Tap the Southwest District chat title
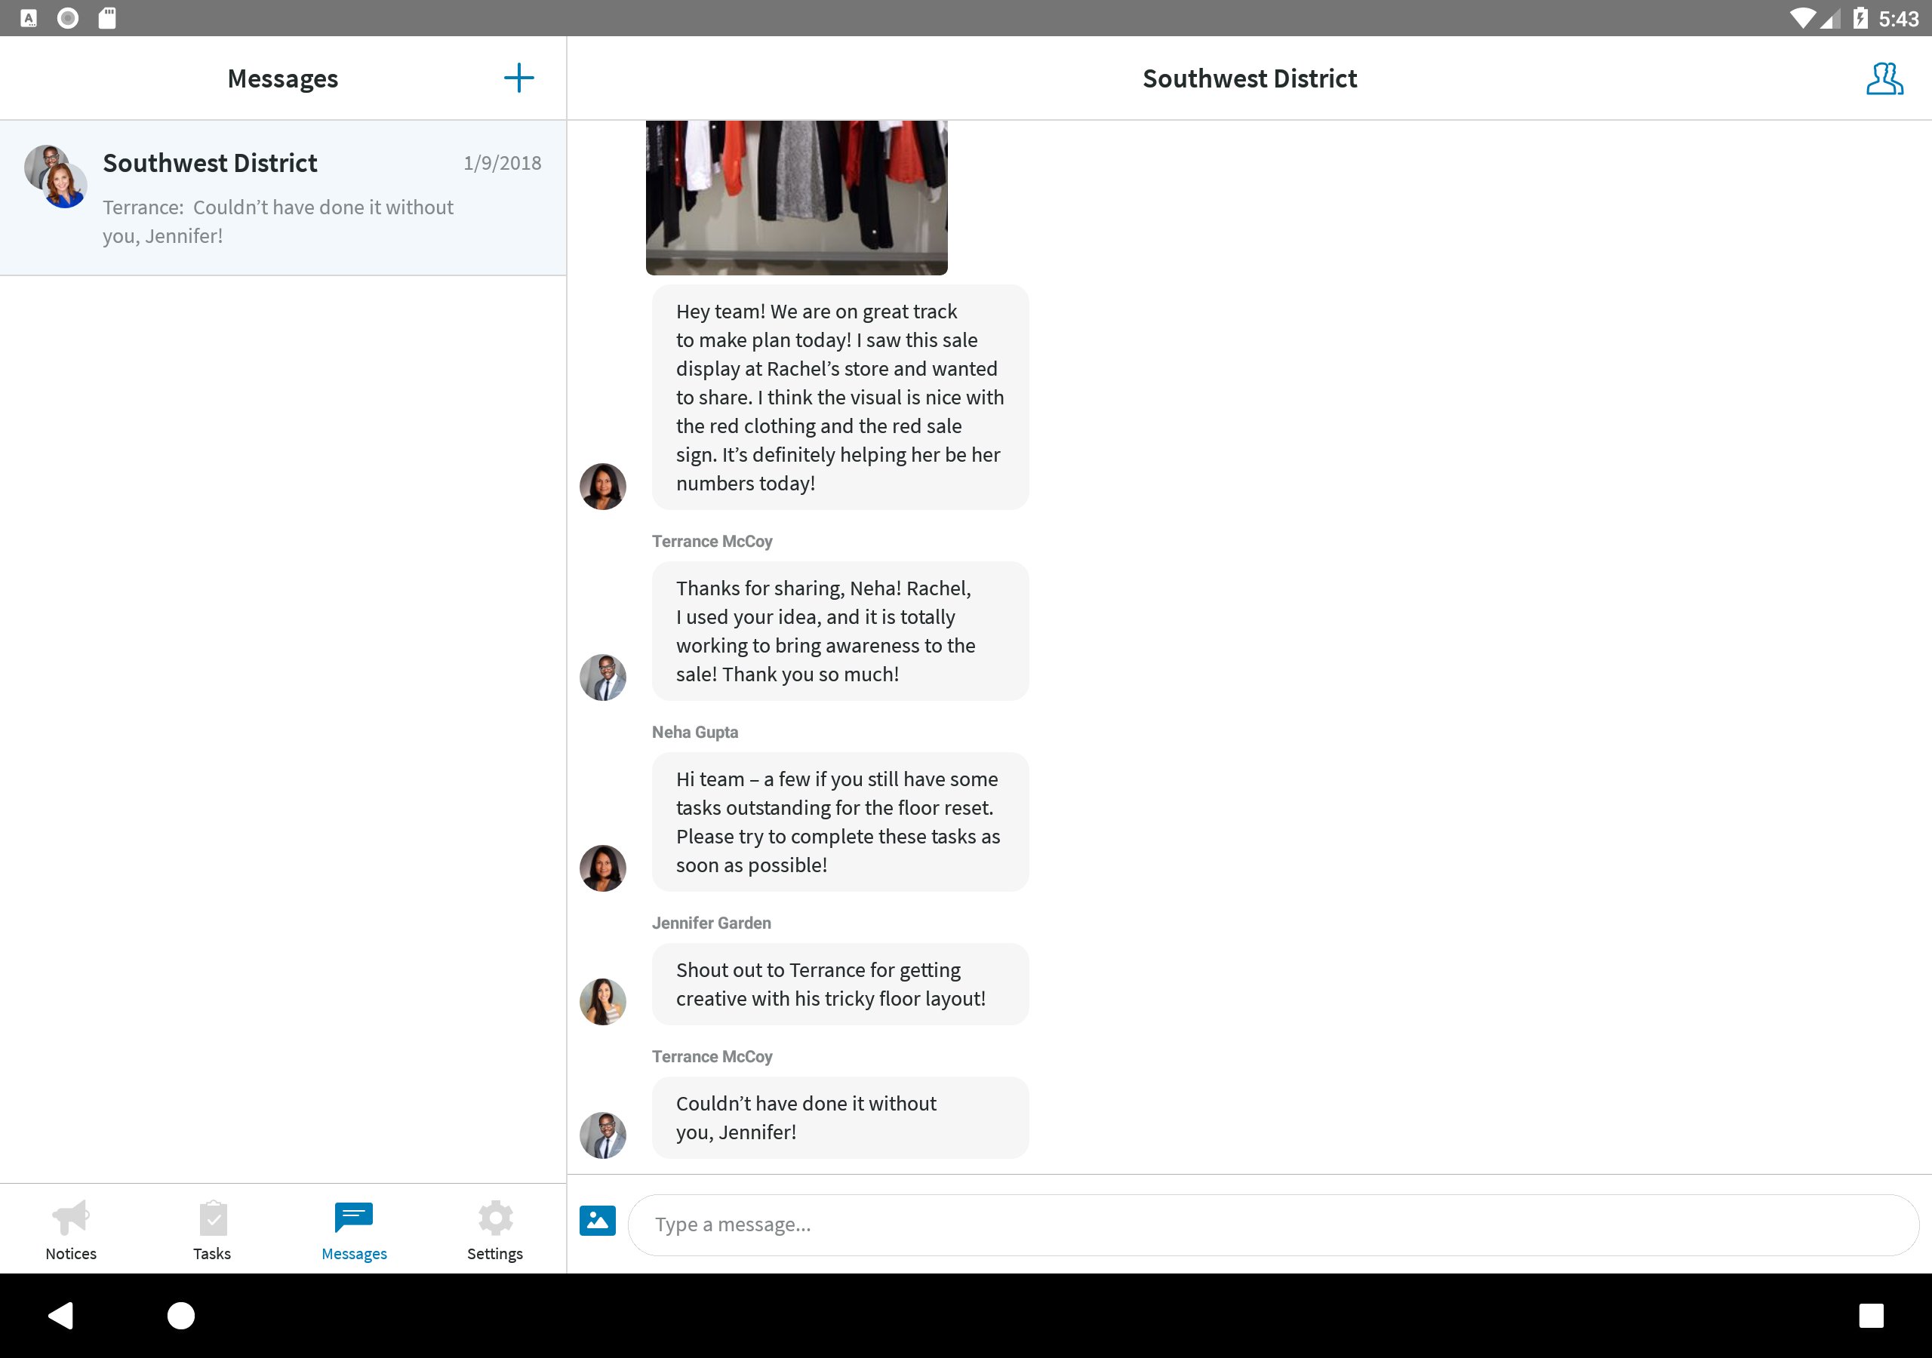The width and height of the screenshot is (1932, 1358). (x=1249, y=78)
